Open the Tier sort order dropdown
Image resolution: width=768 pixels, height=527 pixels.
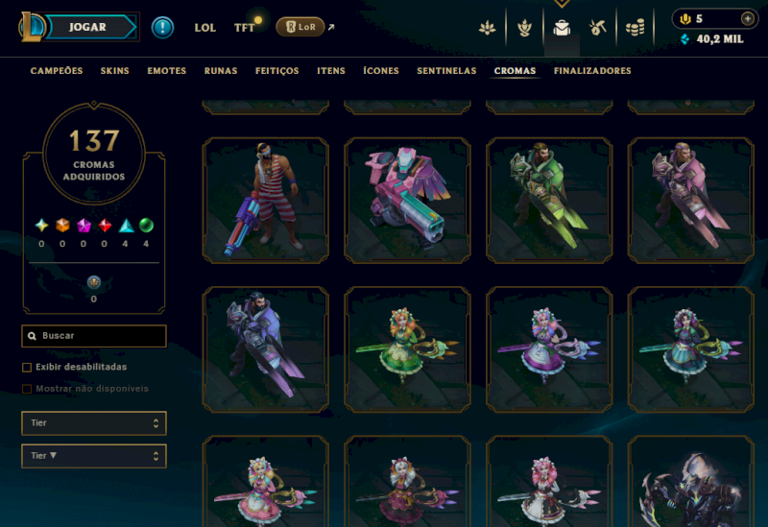pos(94,456)
